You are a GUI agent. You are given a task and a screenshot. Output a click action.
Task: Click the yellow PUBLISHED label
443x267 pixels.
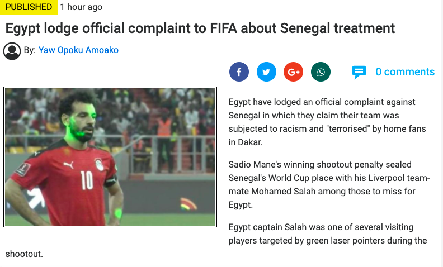tap(29, 7)
